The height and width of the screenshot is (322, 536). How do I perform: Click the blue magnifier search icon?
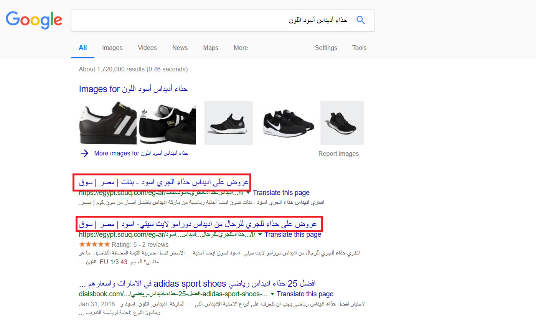360,20
